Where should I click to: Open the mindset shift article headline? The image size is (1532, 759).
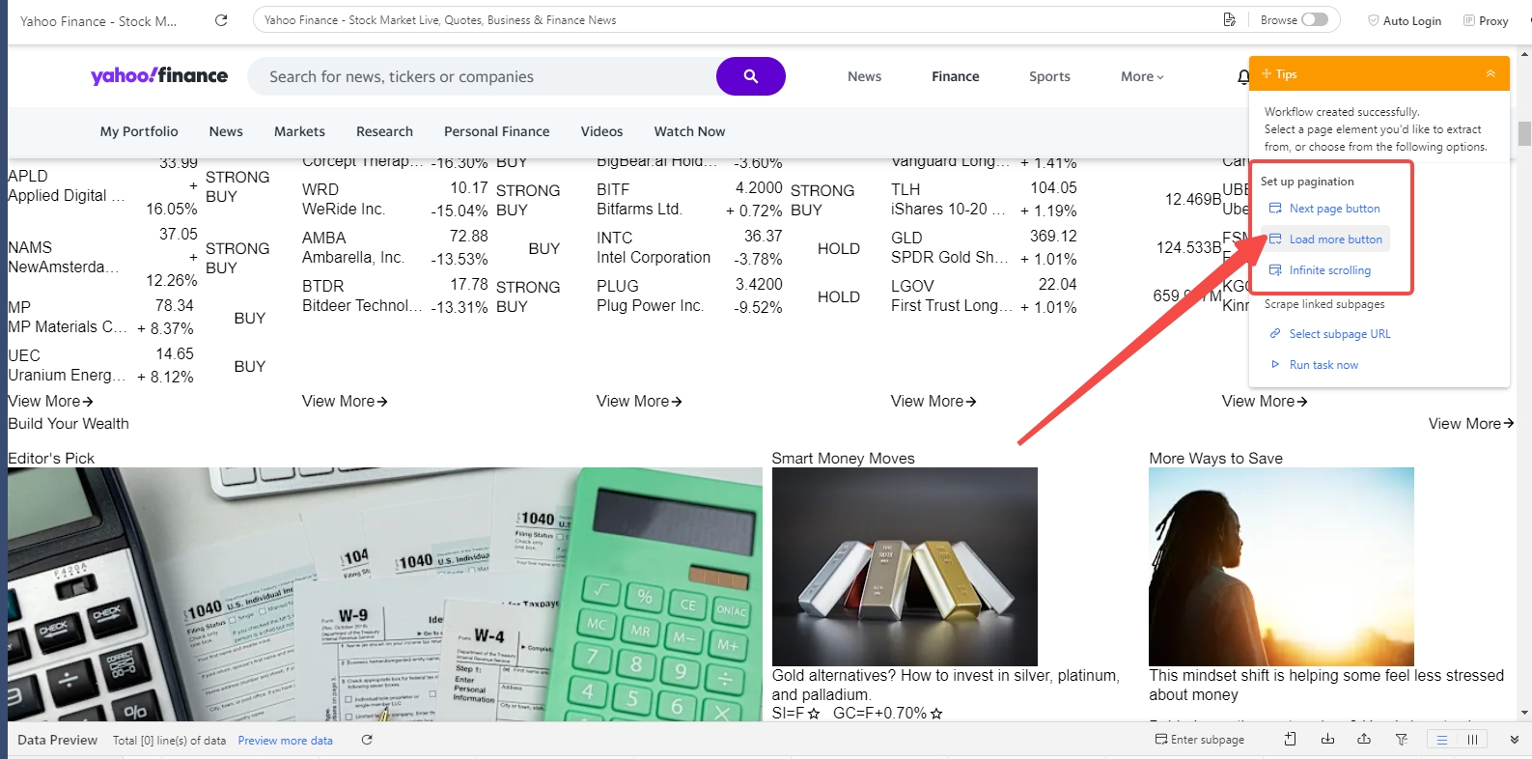coord(1326,685)
